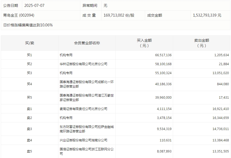Select buy amount 8,087,893
Image resolution: width=231 pixels, height=158 pixels.
pyautogui.click(x=164, y=151)
